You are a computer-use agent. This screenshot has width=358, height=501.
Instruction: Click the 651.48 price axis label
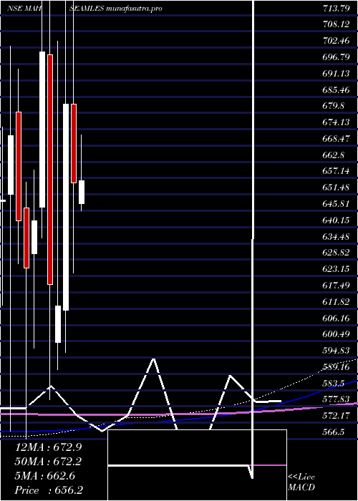(337, 188)
